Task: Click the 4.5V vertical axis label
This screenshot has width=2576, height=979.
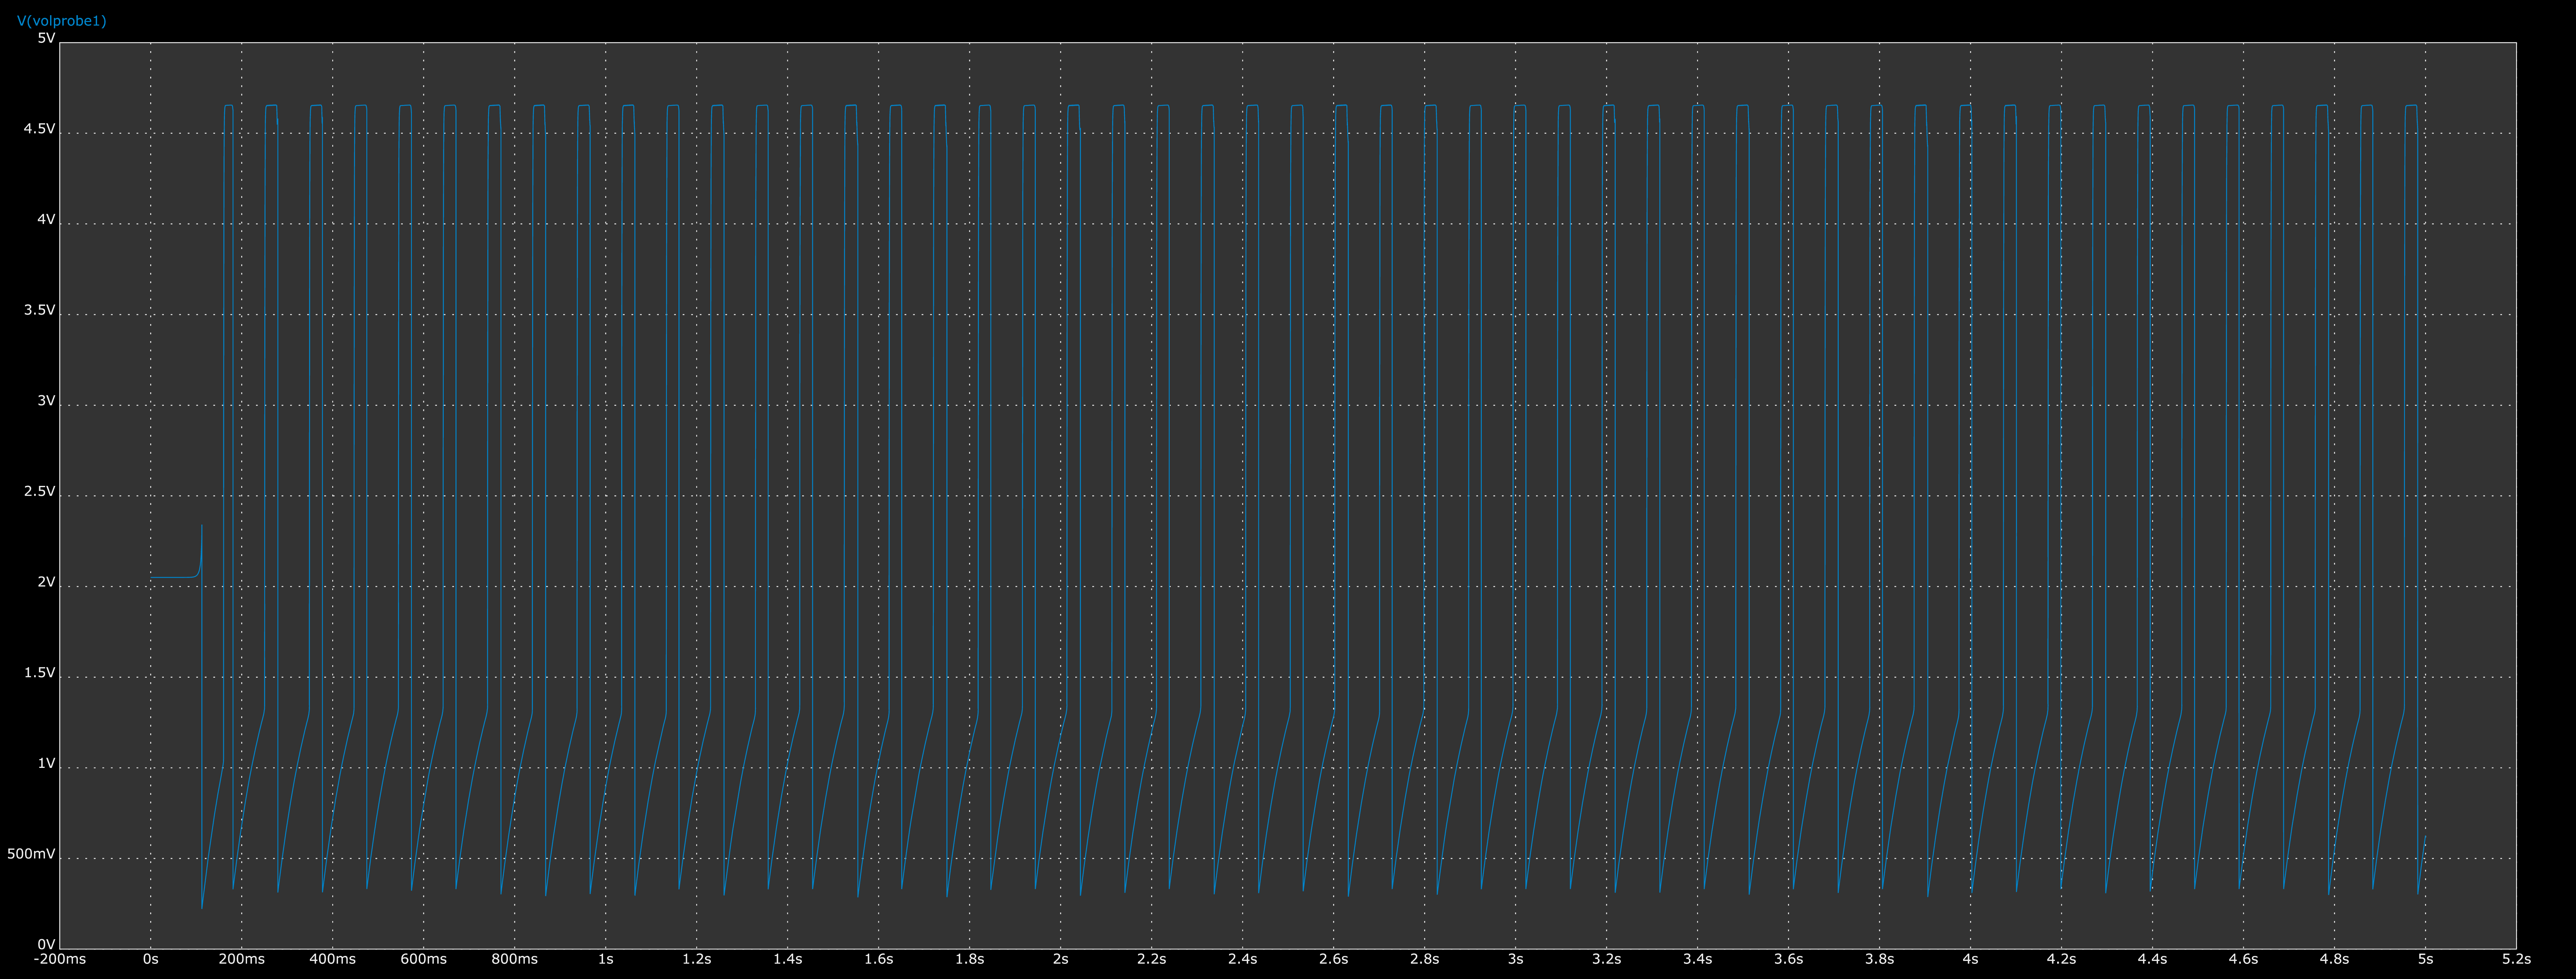Action: [39, 129]
